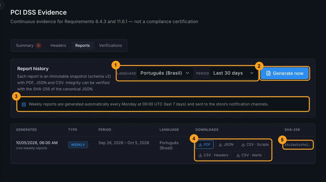Viewport: 326px width, 182px height.
Task: Download the CSV · Scripts file
Action: 255,145
